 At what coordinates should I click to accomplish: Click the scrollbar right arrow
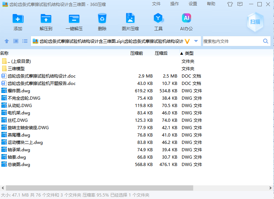click(x=270, y=188)
